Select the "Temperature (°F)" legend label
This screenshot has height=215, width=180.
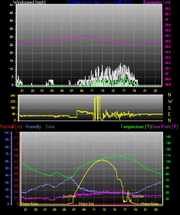click(x=136, y=127)
